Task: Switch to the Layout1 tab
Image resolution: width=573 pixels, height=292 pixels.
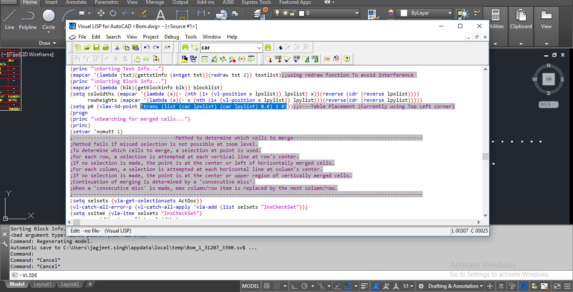Action: pyautogui.click(x=42, y=284)
